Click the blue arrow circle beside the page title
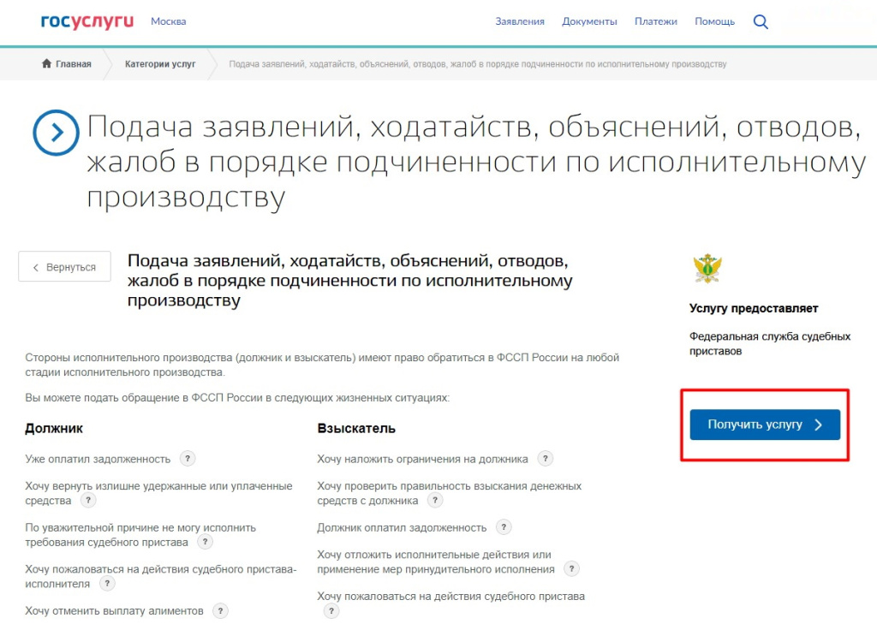 pyautogui.click(x=56, y=132)
